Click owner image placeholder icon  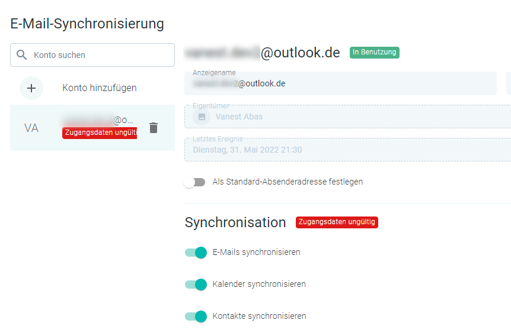point(202,117)
